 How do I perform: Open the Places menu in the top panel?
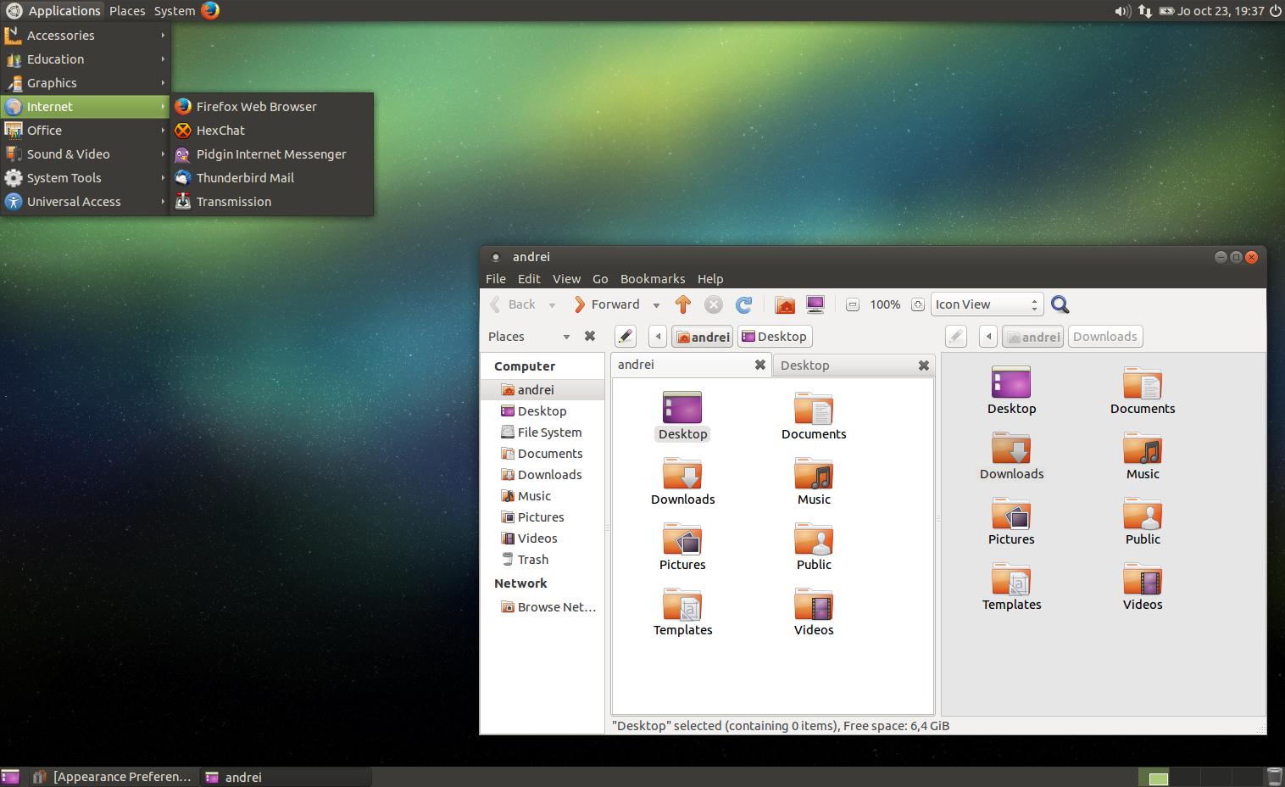(x=127, y=11)
